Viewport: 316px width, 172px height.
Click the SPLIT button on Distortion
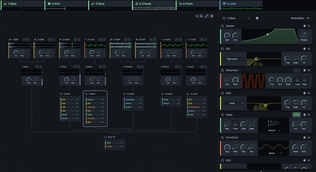[x=297, y=70]
